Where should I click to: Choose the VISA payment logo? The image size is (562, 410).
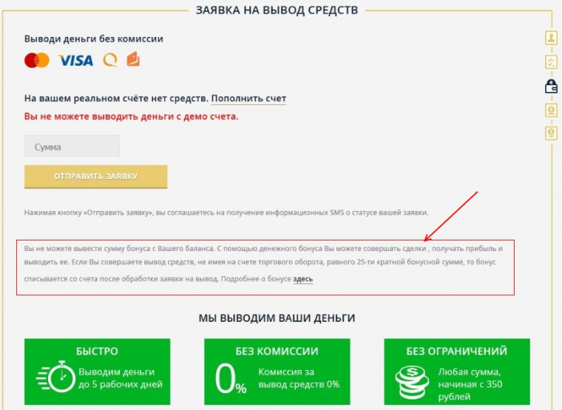(x=75, y=60)
